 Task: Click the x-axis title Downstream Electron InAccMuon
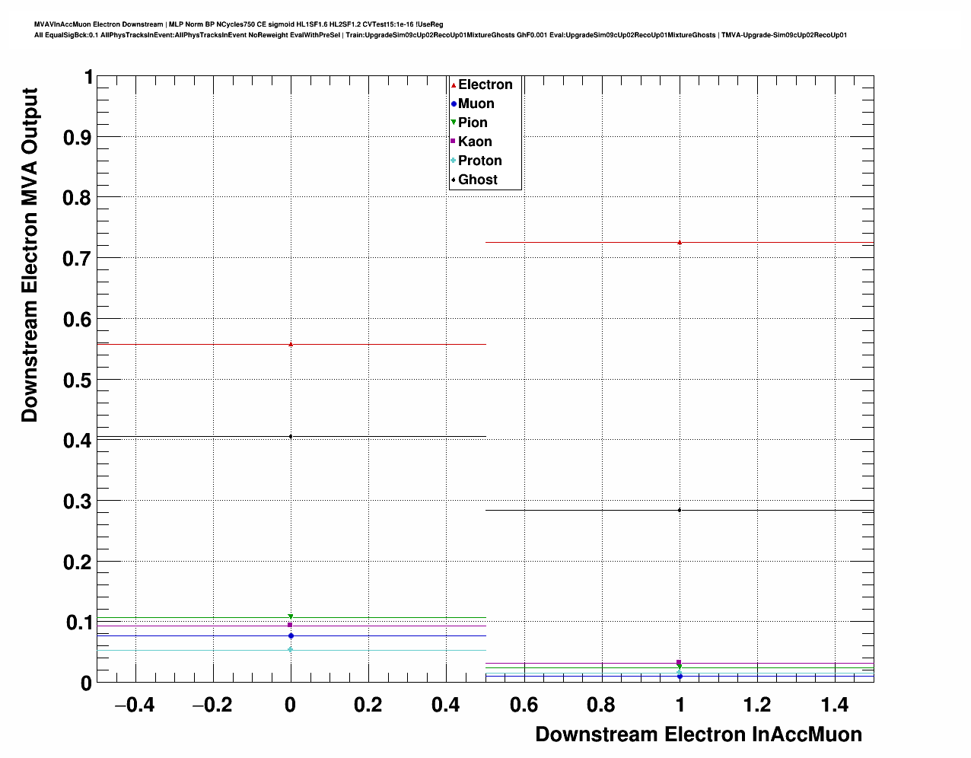(x=699, y=734)
